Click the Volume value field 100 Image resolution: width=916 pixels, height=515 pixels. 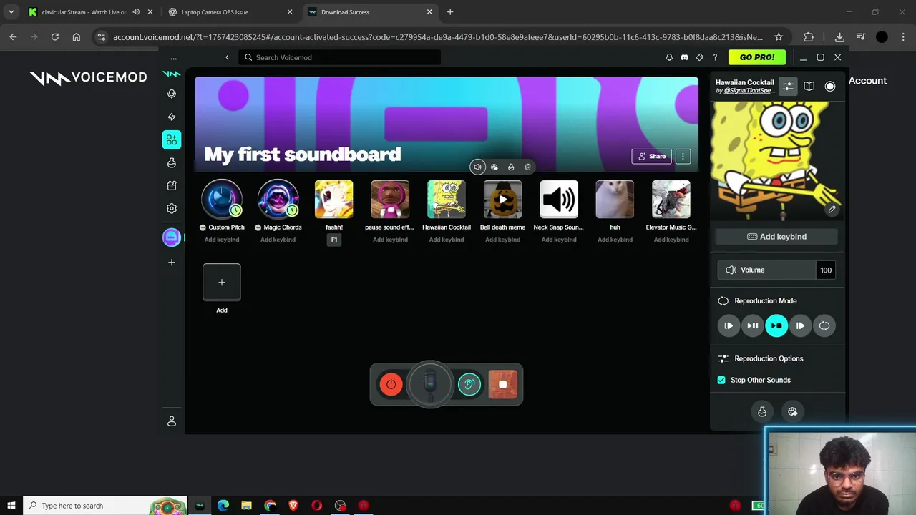tap(826, 270)
